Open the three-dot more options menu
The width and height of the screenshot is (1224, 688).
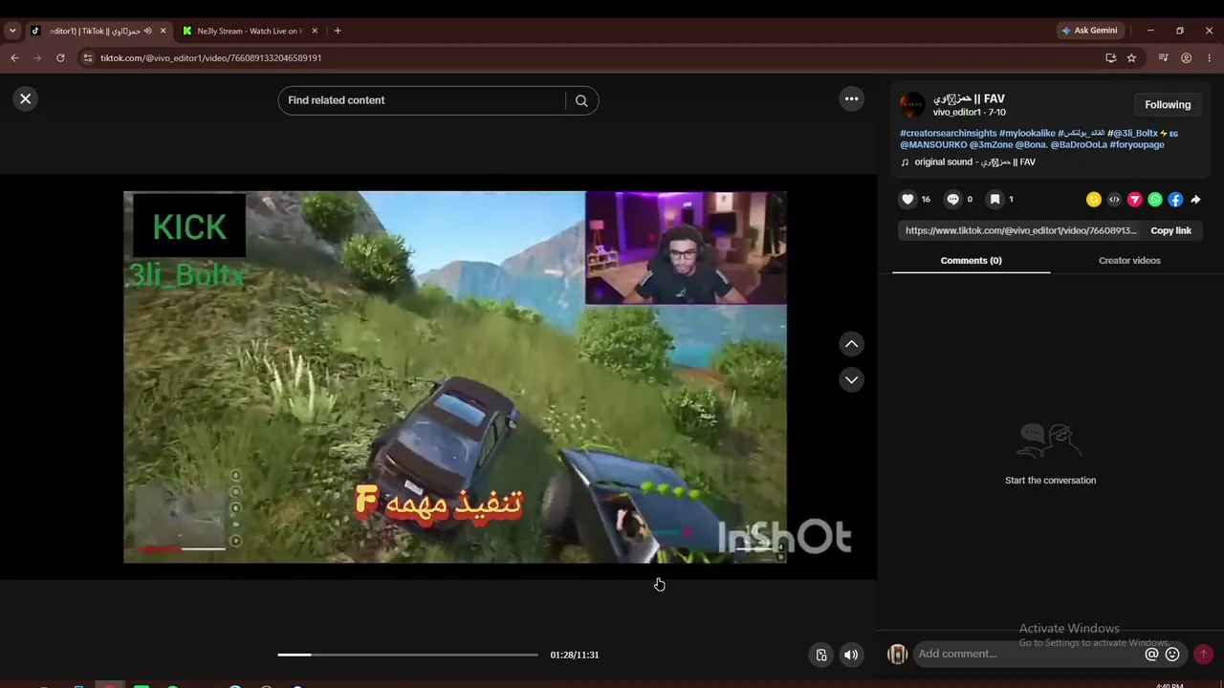click(851, 98)
